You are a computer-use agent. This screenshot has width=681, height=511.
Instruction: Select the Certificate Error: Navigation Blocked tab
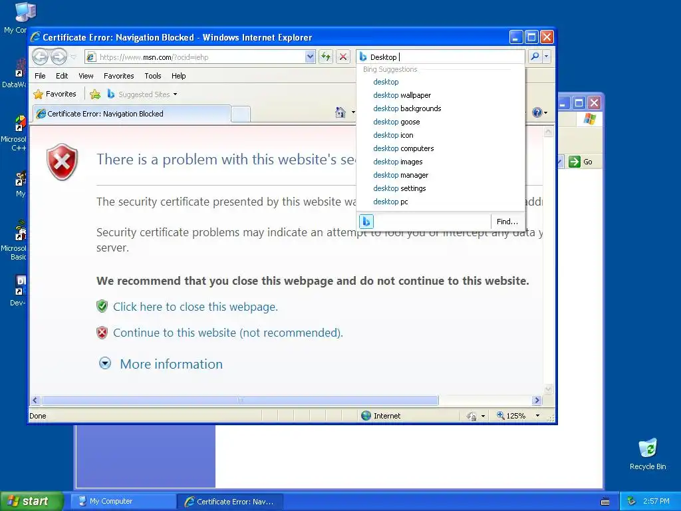click(x=132, y=114)
